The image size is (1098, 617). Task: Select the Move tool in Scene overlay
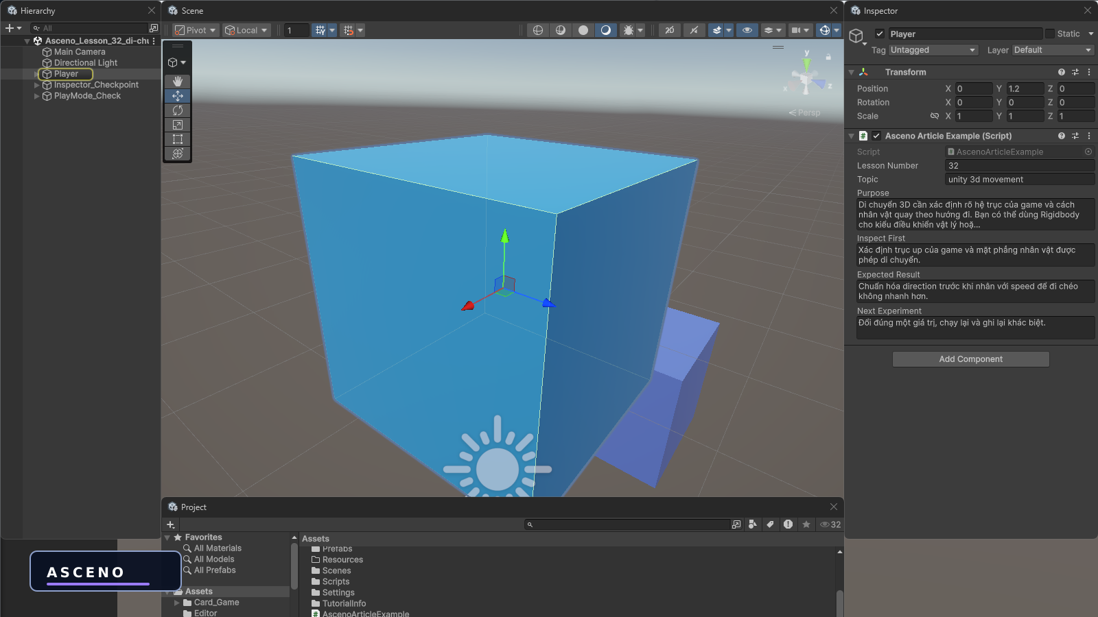point(178,96)
